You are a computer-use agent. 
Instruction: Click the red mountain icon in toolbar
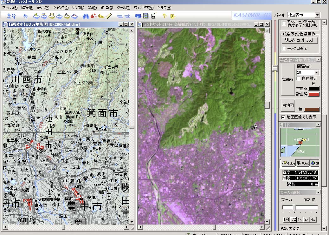click(x=93, y=16)
